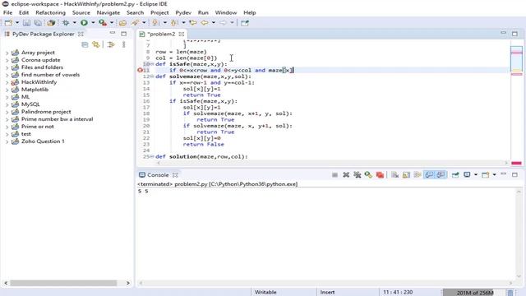Select Palindrome project in explorer
The height and width of the screenshot is (296, 526).
[46, 112]
